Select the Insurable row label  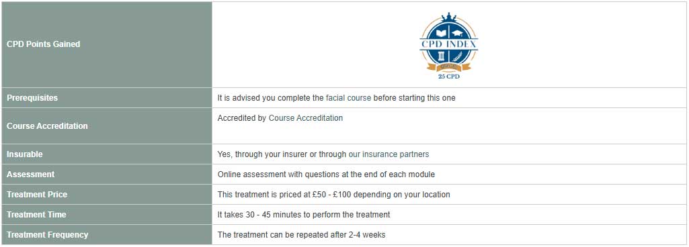[x=107, y=154]
